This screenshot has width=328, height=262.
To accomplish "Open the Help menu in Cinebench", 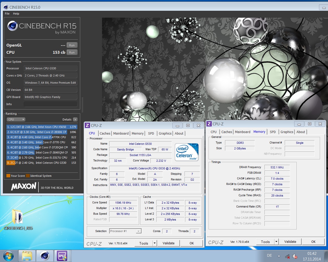I will (16, 14).
